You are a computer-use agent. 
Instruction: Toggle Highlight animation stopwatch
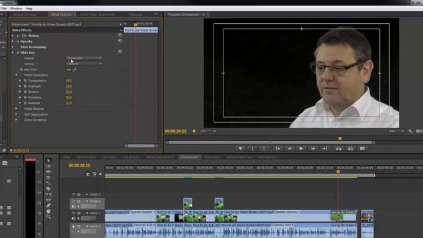(25, 87)
